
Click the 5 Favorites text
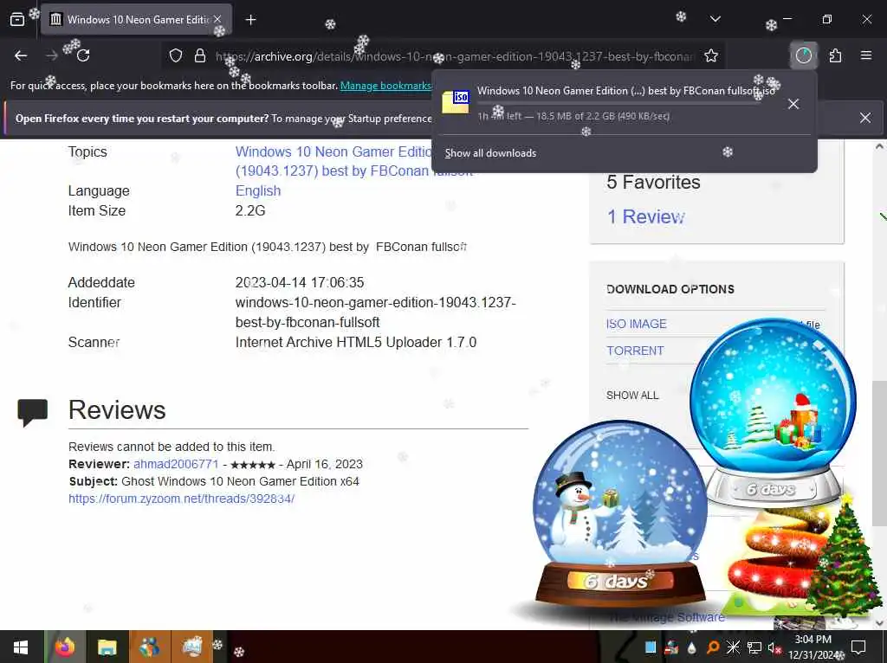(653, 182)
